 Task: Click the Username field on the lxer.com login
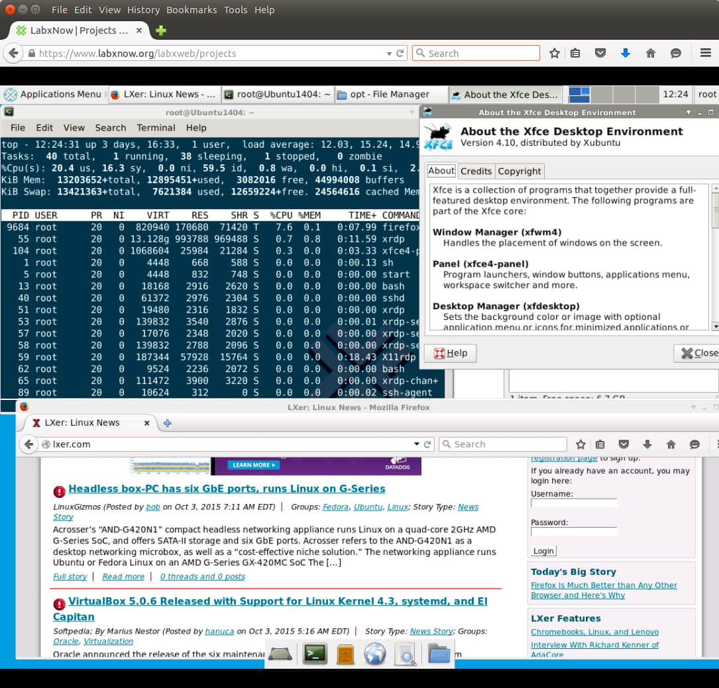tap(573, 503)
